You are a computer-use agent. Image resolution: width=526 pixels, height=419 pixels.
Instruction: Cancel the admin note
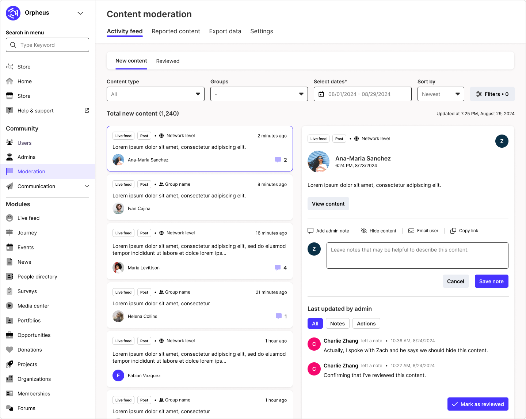(x=456, y=281)
